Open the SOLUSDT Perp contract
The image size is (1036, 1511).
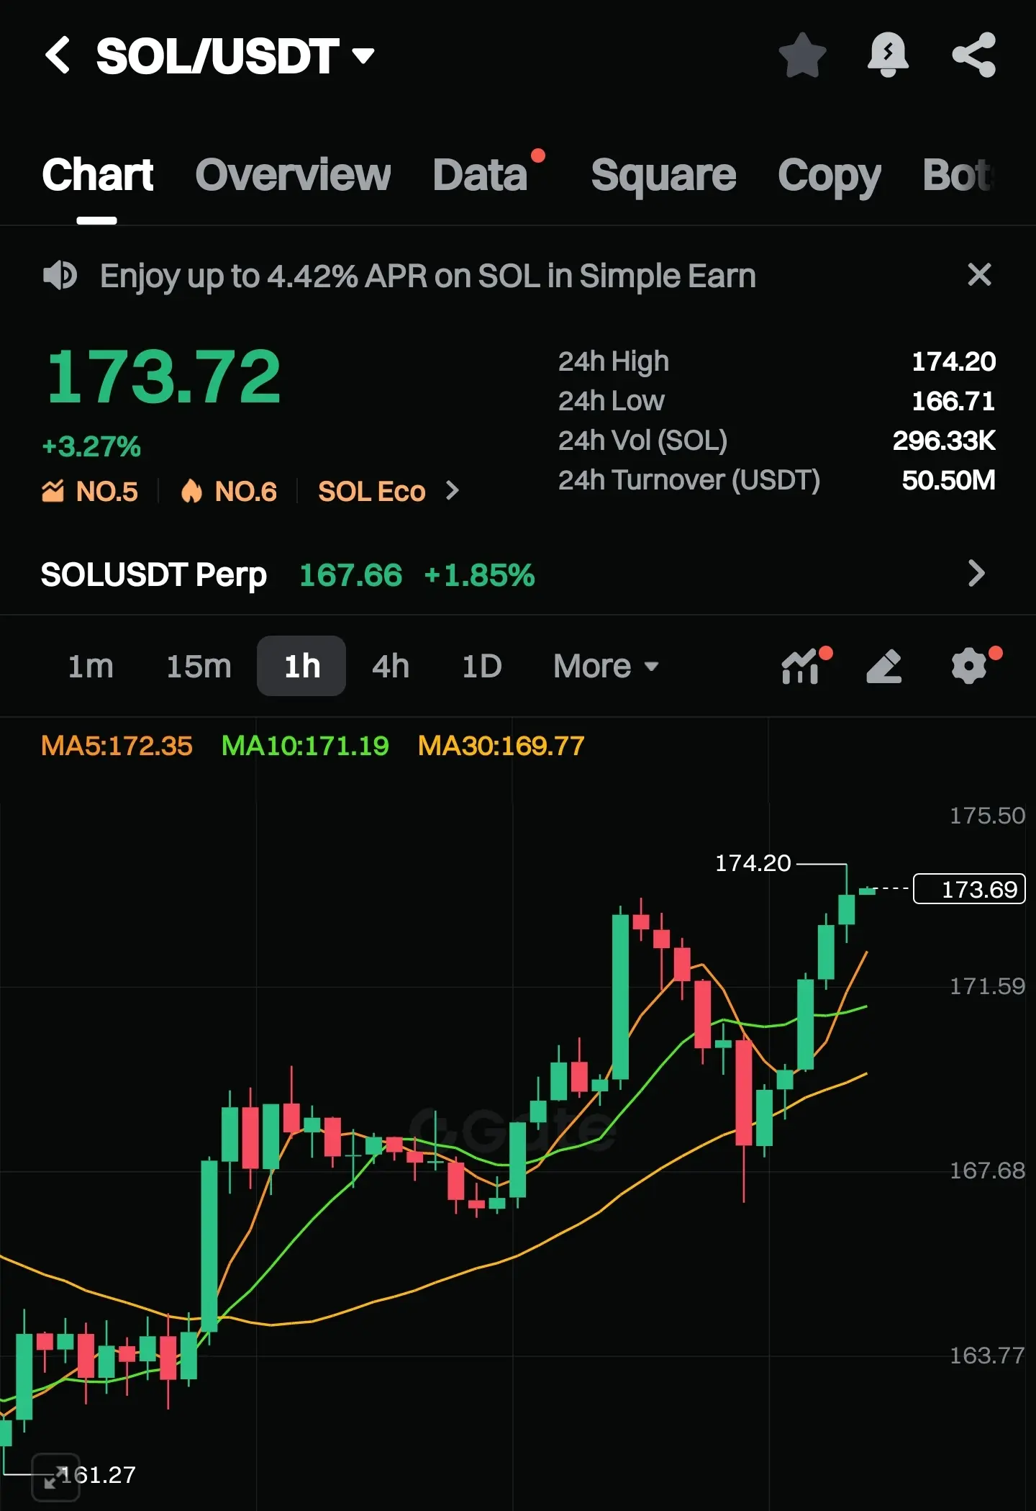click(153, 574)
